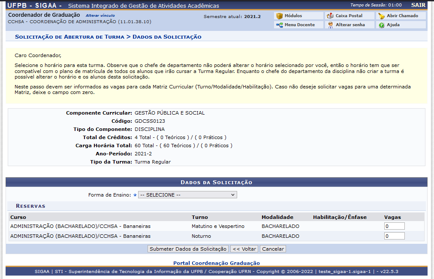Screen dimensions: 434x279
Task: Click the Total de Créditos value
Action: click(x=181, y=137)
